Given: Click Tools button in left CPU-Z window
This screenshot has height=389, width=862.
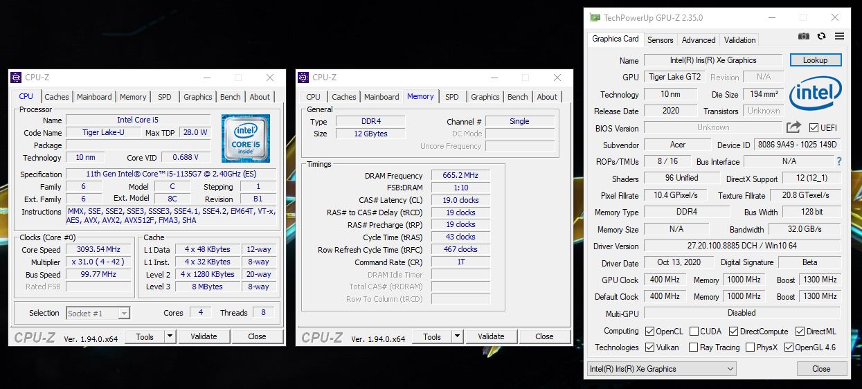Looking at the screenshot, I should click(x=145, y=336).
